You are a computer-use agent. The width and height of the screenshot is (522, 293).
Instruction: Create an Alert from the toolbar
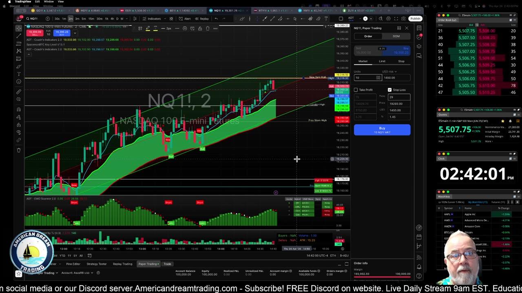[185, 19]
